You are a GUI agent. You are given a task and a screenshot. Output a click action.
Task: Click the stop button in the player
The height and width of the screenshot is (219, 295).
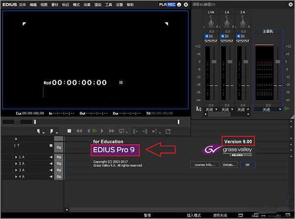pos(69,131)
